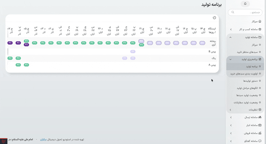
Task: Open اولویت بندی سبدهای خرید menu item
Action: click(x=244, y=73)
